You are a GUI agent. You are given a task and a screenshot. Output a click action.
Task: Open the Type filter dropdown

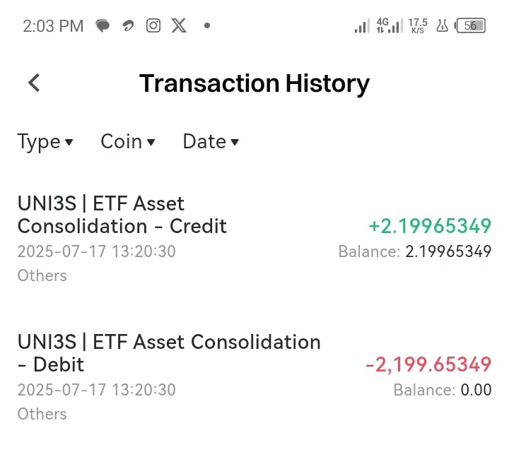45,141
